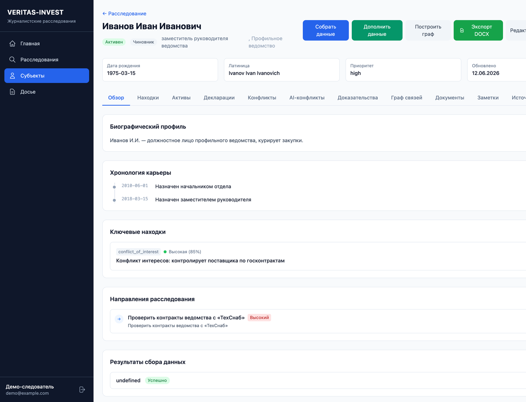Click the заместитель руководителя ведомства position text
Screen dimensions: 526x402
195,42
